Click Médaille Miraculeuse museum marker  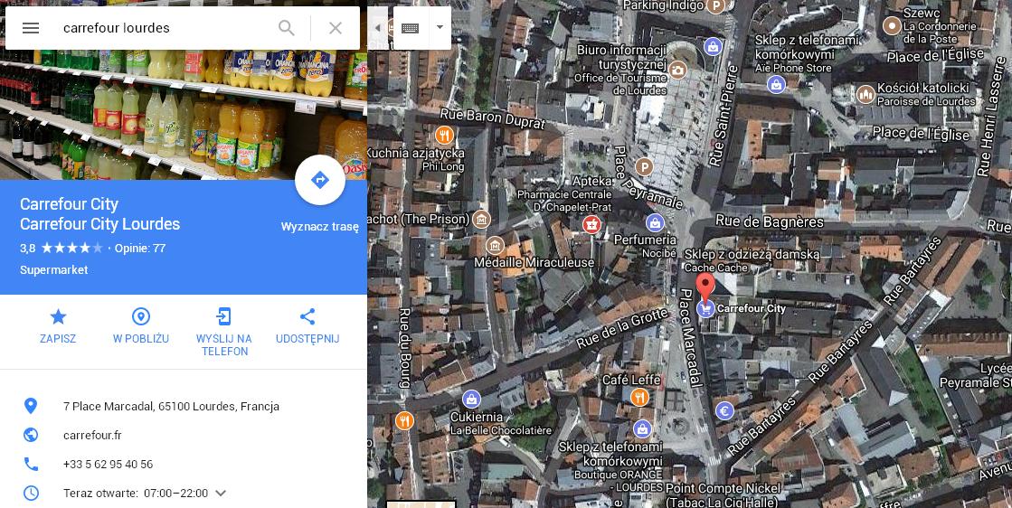(495, 245)
